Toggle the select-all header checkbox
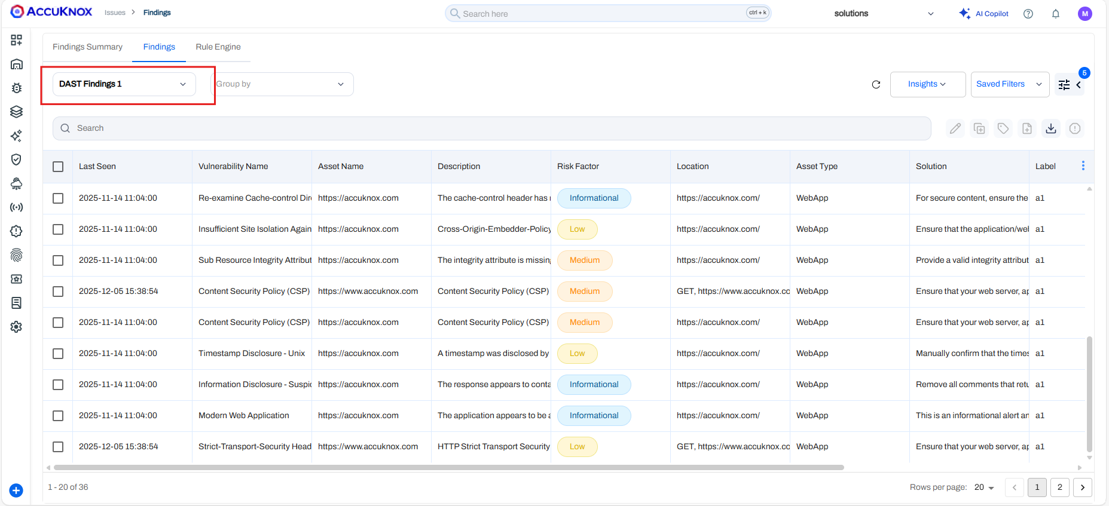 58,167
